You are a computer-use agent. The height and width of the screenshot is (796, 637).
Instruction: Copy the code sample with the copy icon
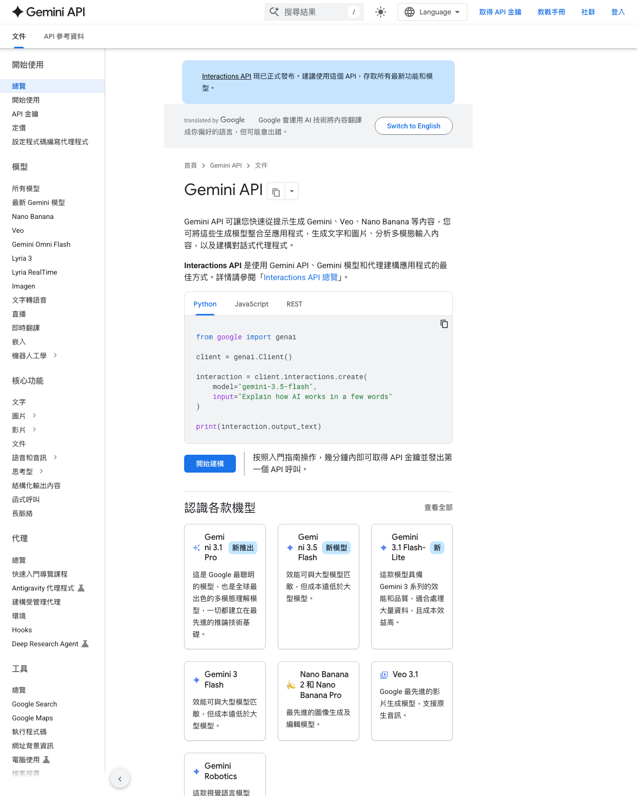[x=444, y=324]
